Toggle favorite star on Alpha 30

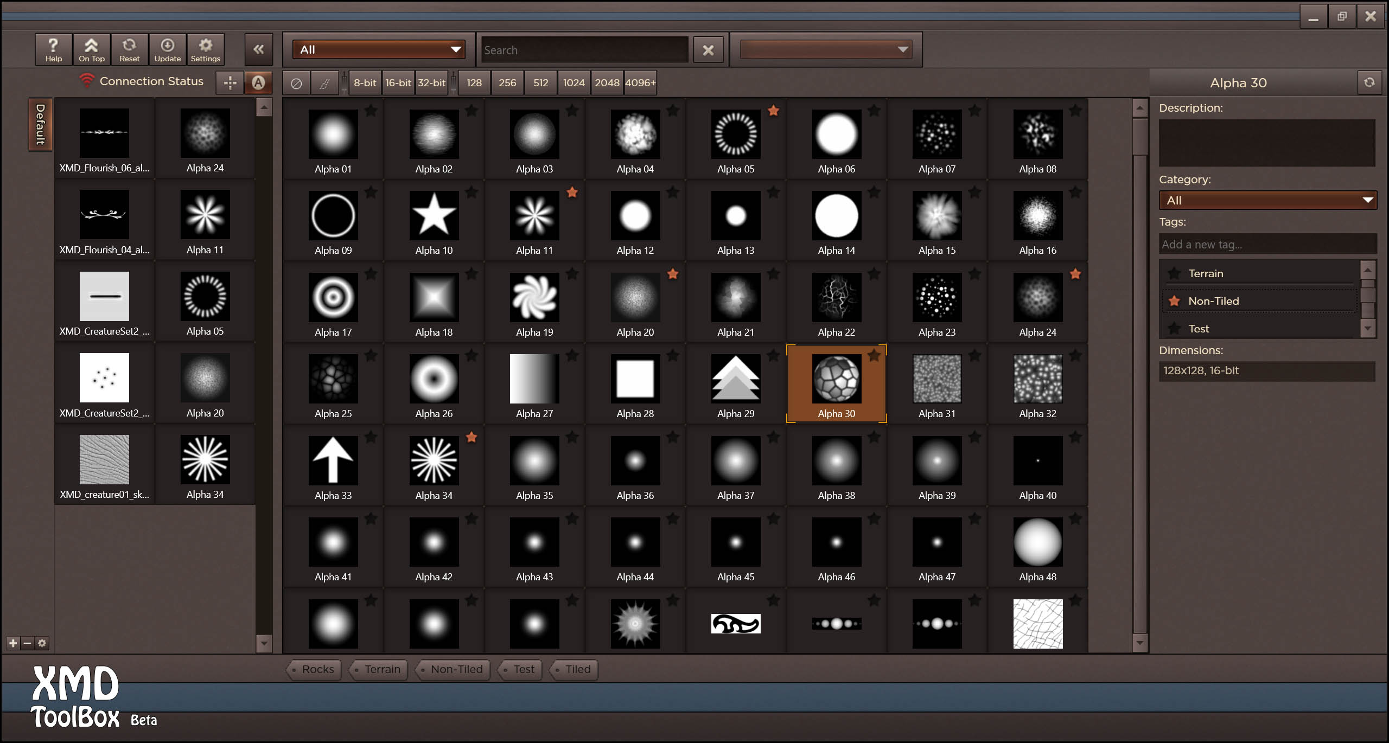coord(874,356)
